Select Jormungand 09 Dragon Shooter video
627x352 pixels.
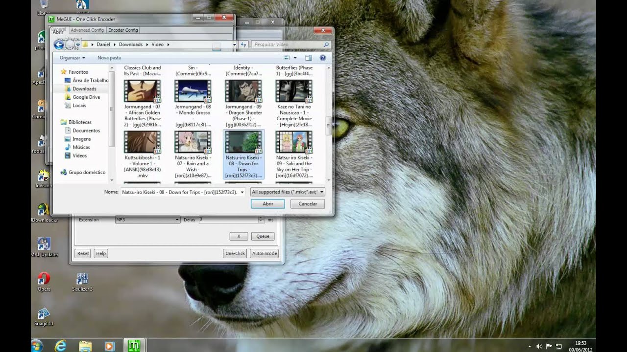243,103
